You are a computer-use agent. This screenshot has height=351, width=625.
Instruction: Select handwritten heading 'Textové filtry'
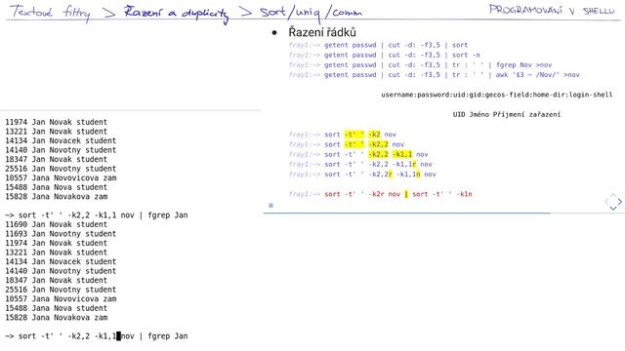coord(50,12)
